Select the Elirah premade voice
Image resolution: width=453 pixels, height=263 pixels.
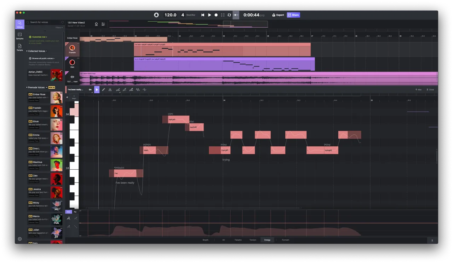click(45, 124)
